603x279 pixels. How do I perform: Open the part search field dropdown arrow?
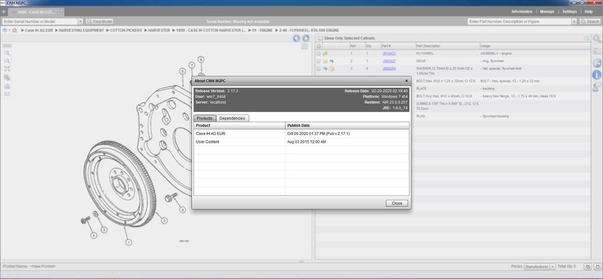pyautogui.click(x=574, y=22)
